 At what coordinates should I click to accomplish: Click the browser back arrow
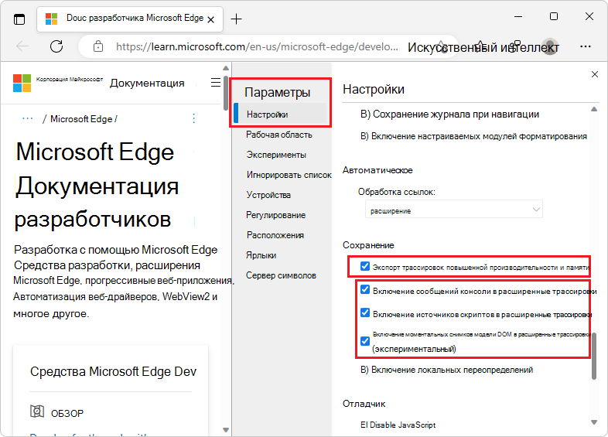22,46
